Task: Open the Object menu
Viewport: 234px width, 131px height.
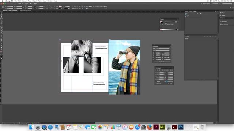Action: click(x=35, y=1)
